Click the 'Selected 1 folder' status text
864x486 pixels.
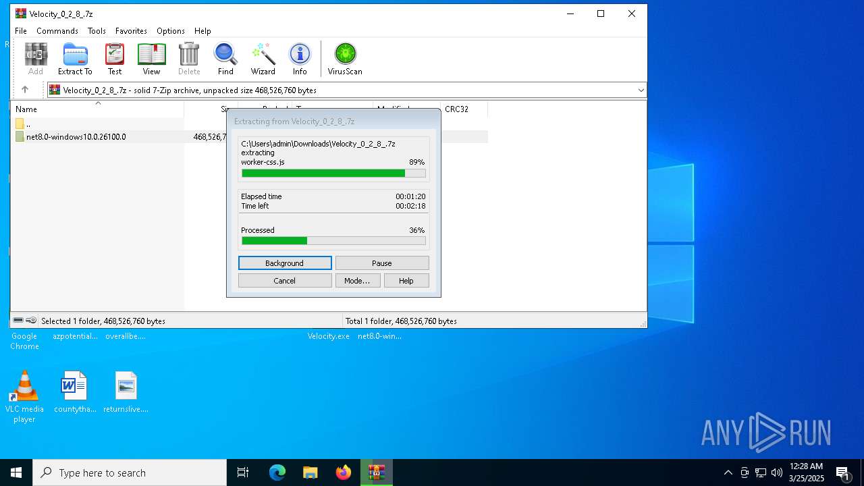[103, 321]
